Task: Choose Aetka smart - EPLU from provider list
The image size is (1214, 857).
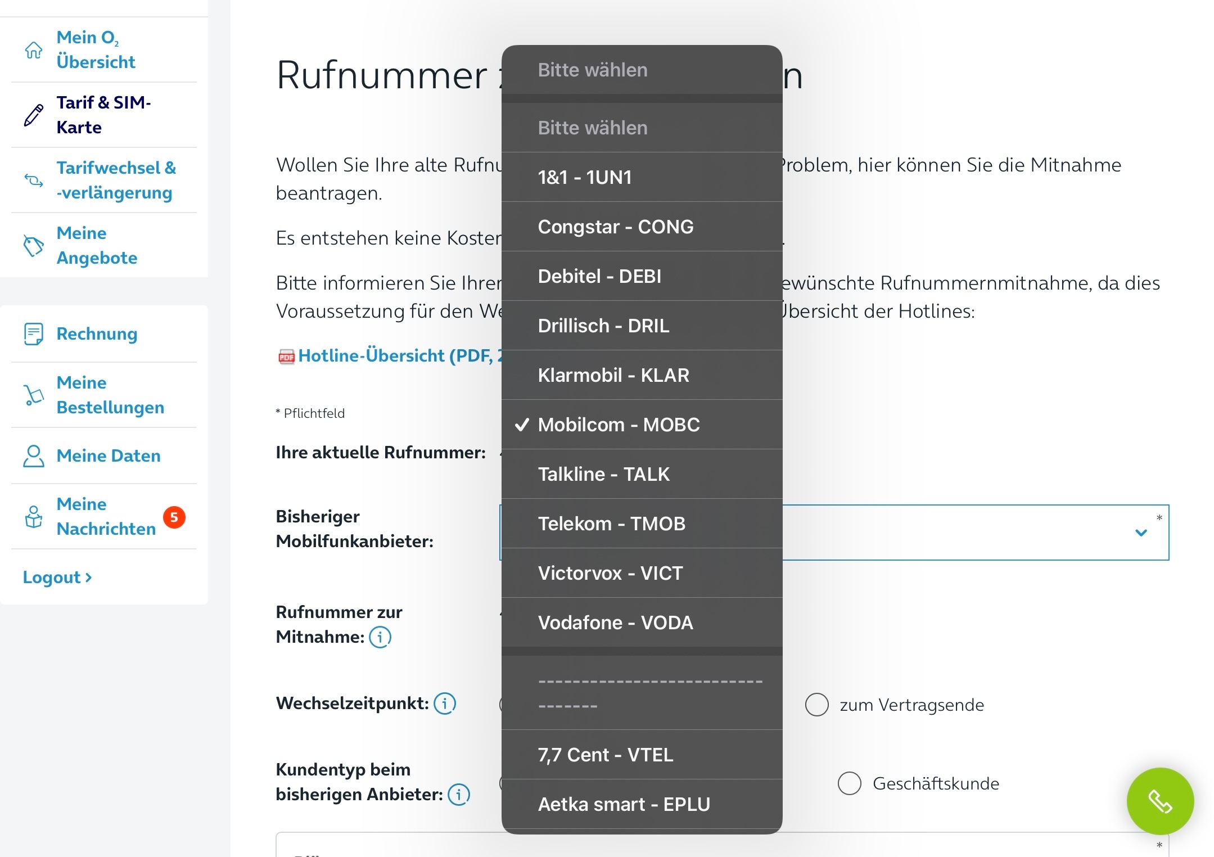Action: point(642,804)
